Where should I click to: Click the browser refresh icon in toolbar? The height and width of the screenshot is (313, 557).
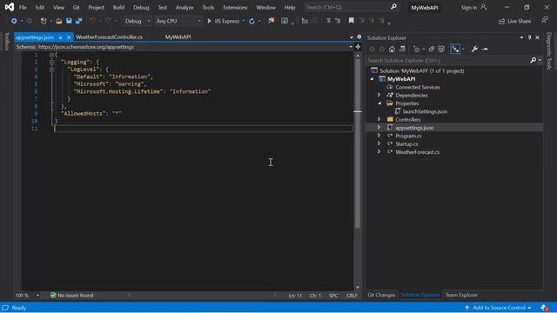pos(252,21)
